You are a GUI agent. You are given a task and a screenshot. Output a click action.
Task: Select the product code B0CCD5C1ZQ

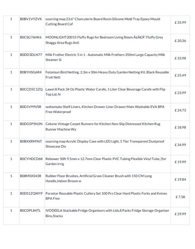point(31,89)
